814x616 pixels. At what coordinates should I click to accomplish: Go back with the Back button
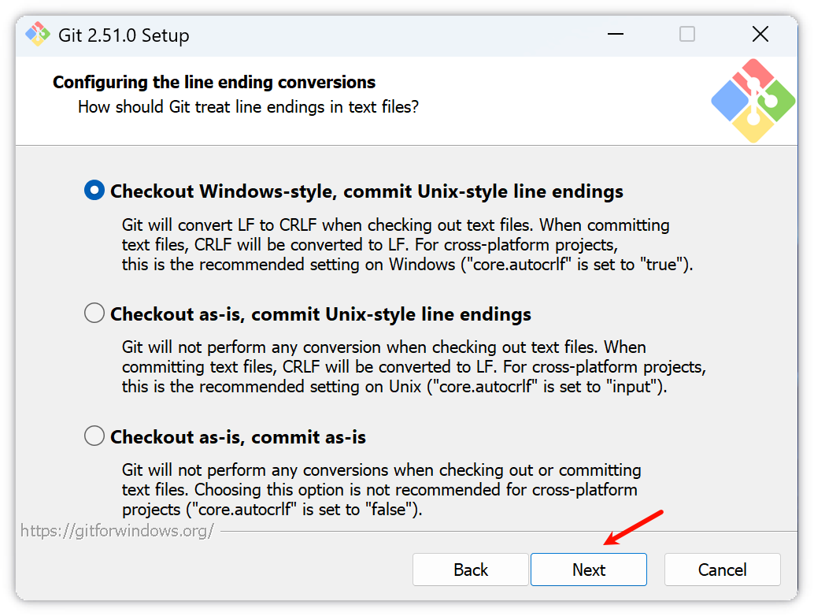point(471,570)
